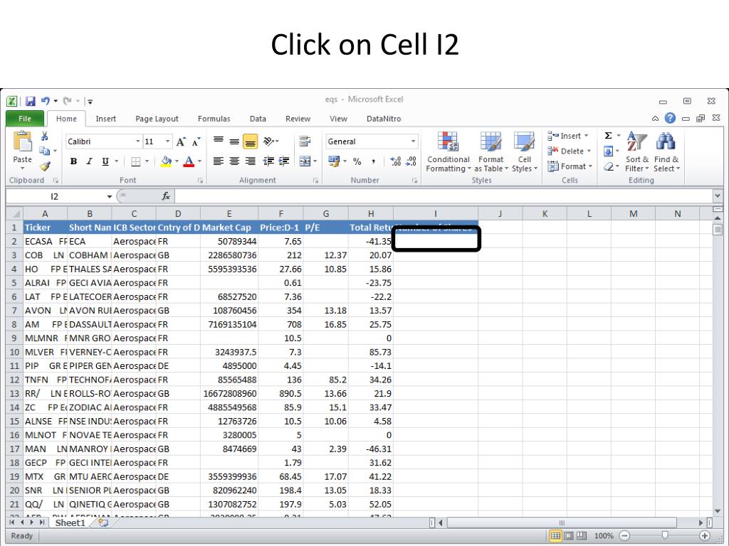Screen dimensions: 729x546
Task: Save the workbook from the quick access toolbar
Action: 31,101
